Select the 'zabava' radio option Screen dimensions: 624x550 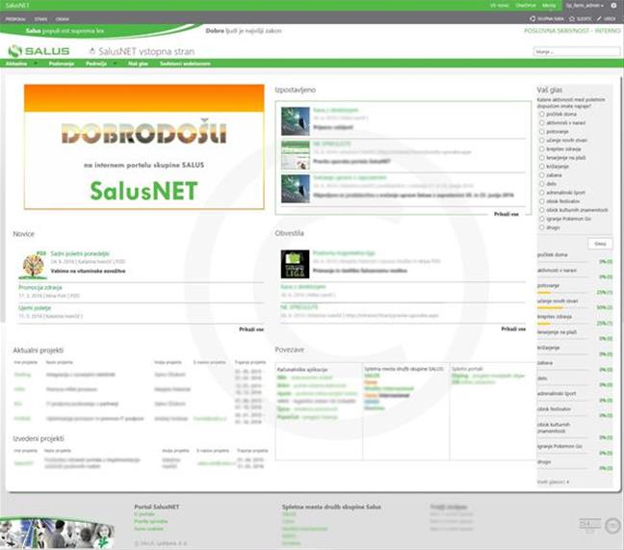coord(541,175)
